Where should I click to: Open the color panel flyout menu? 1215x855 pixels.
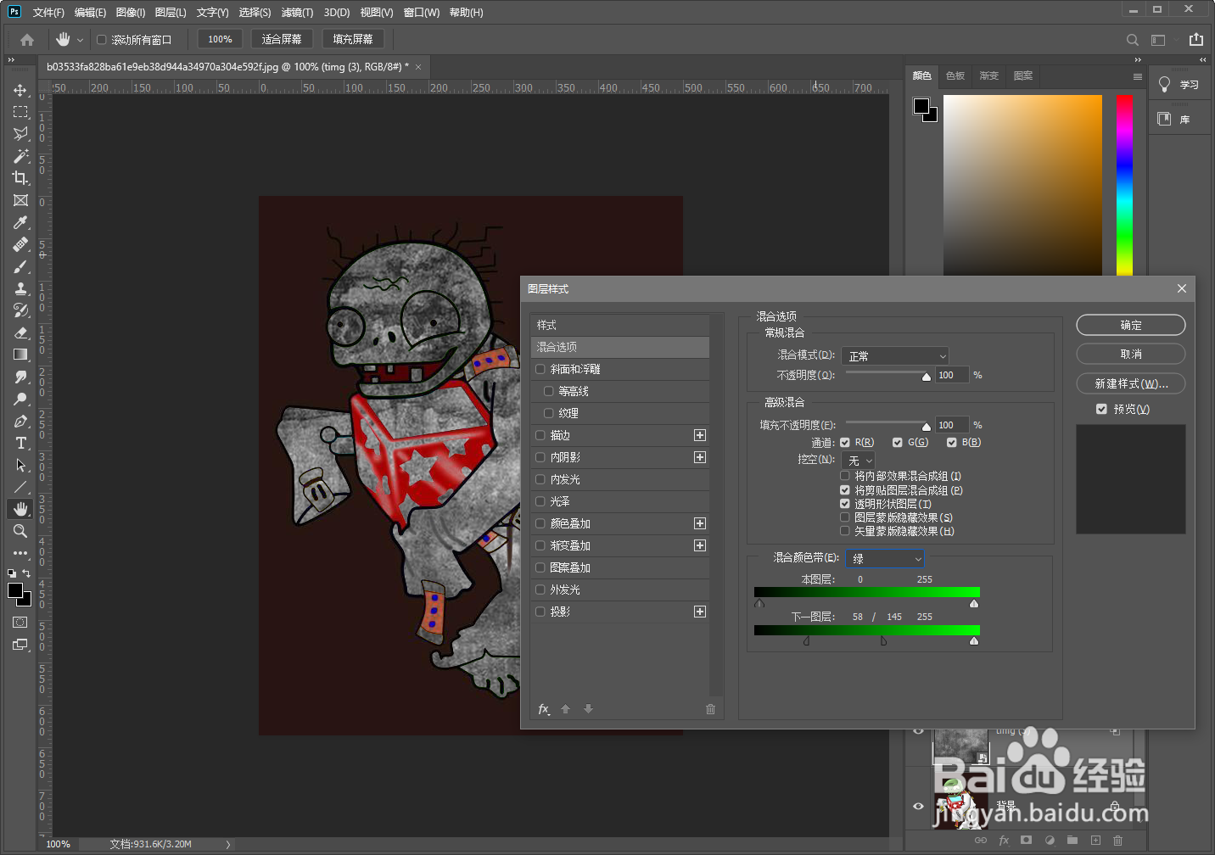[x=1138, y=76]
